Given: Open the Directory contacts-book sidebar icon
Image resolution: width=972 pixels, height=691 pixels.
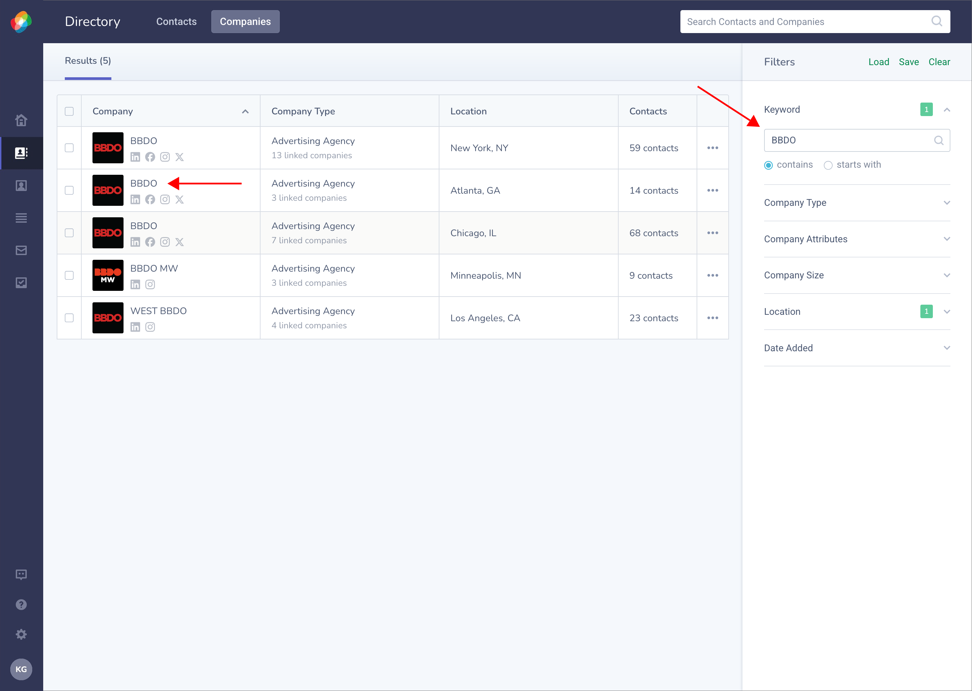Looking at the screenshot, I should coord(21,153).
